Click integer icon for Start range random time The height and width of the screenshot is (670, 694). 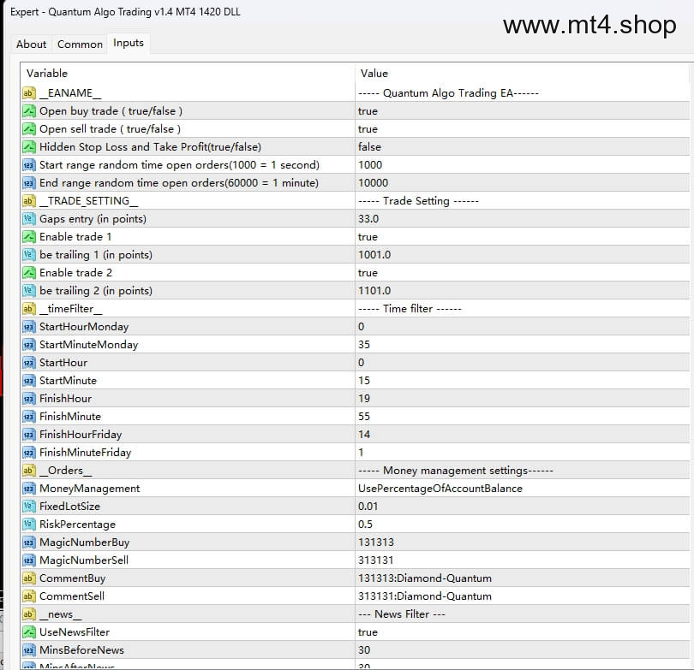pyautogui.click(x=29, y=165)
